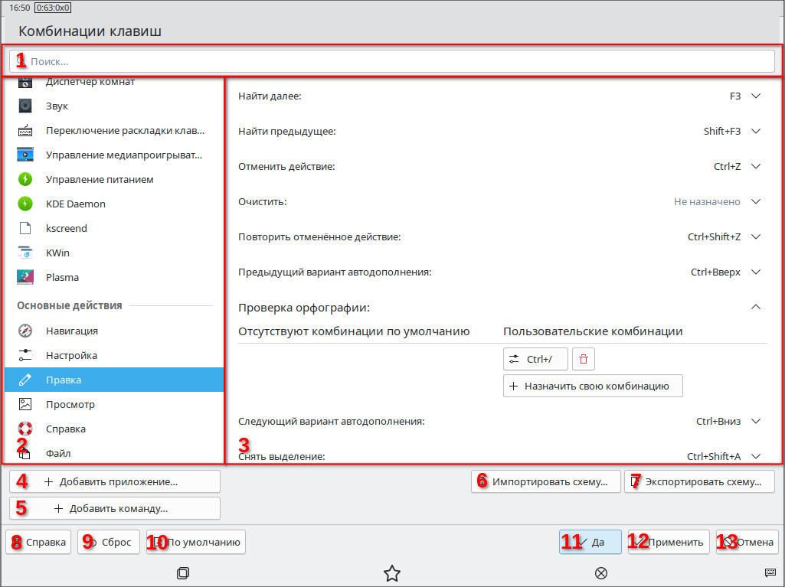Open the Просмотр actions category
The image size is (785, 587).
(x=114, y=404)
